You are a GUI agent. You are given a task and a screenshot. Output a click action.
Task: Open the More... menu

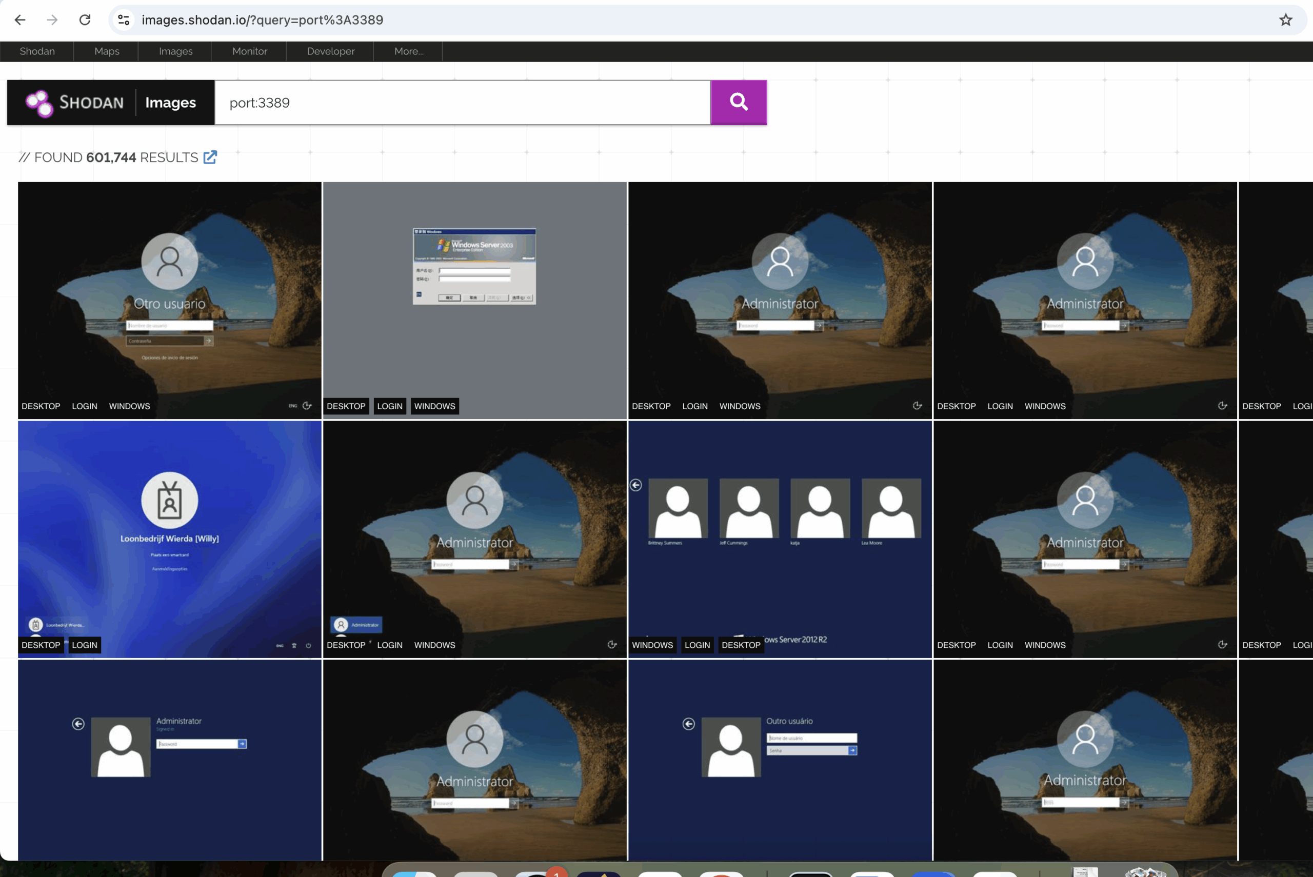click(x=409, y=51)
